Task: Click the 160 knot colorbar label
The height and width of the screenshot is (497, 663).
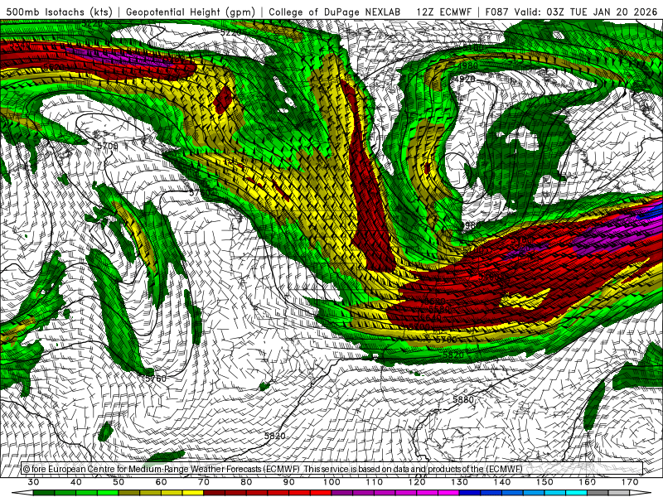Action: click(588, 482)
